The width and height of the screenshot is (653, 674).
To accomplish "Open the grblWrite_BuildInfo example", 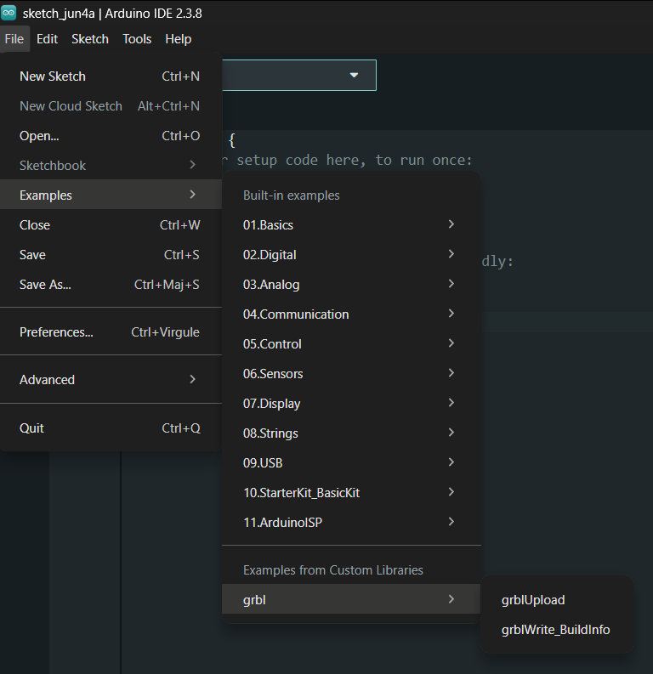I will pos(557,630).
